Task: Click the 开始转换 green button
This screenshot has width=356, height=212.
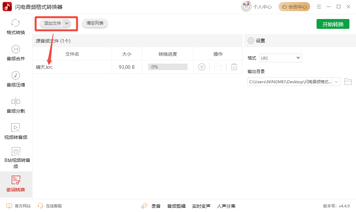Action: (333, 24)
